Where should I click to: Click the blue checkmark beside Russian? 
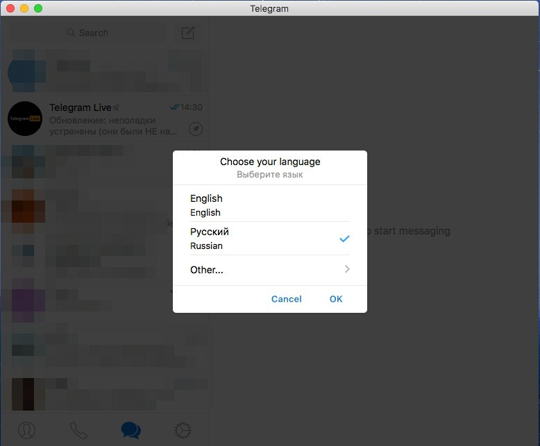(344, 239)
